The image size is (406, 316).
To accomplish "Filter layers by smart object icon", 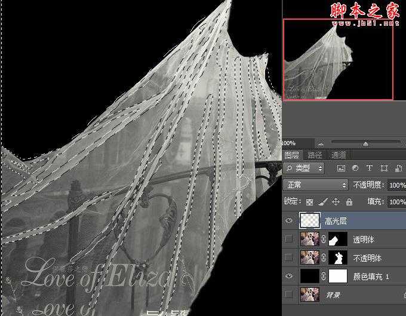I will [x=399, y=168].
